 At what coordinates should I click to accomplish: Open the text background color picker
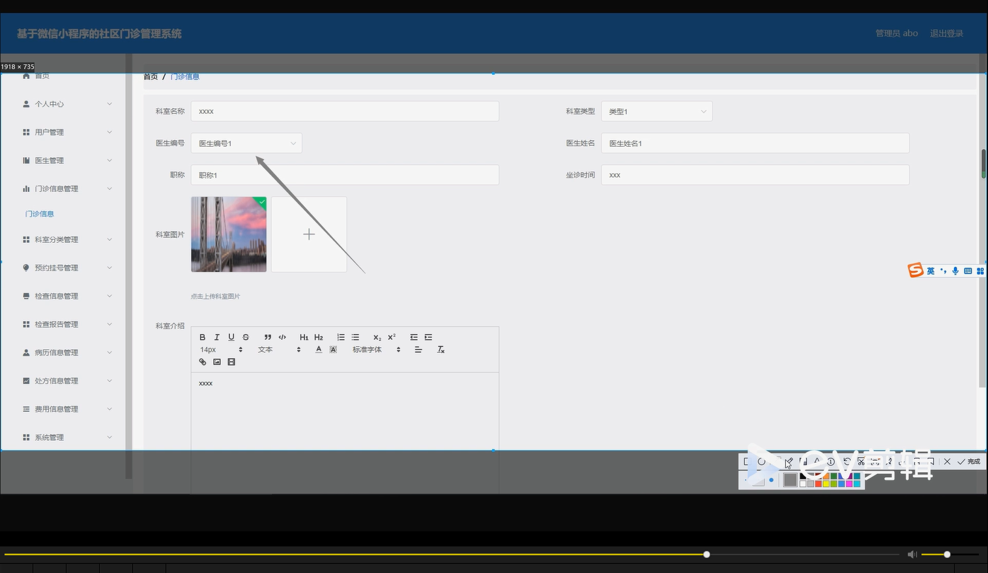(333, 350)
